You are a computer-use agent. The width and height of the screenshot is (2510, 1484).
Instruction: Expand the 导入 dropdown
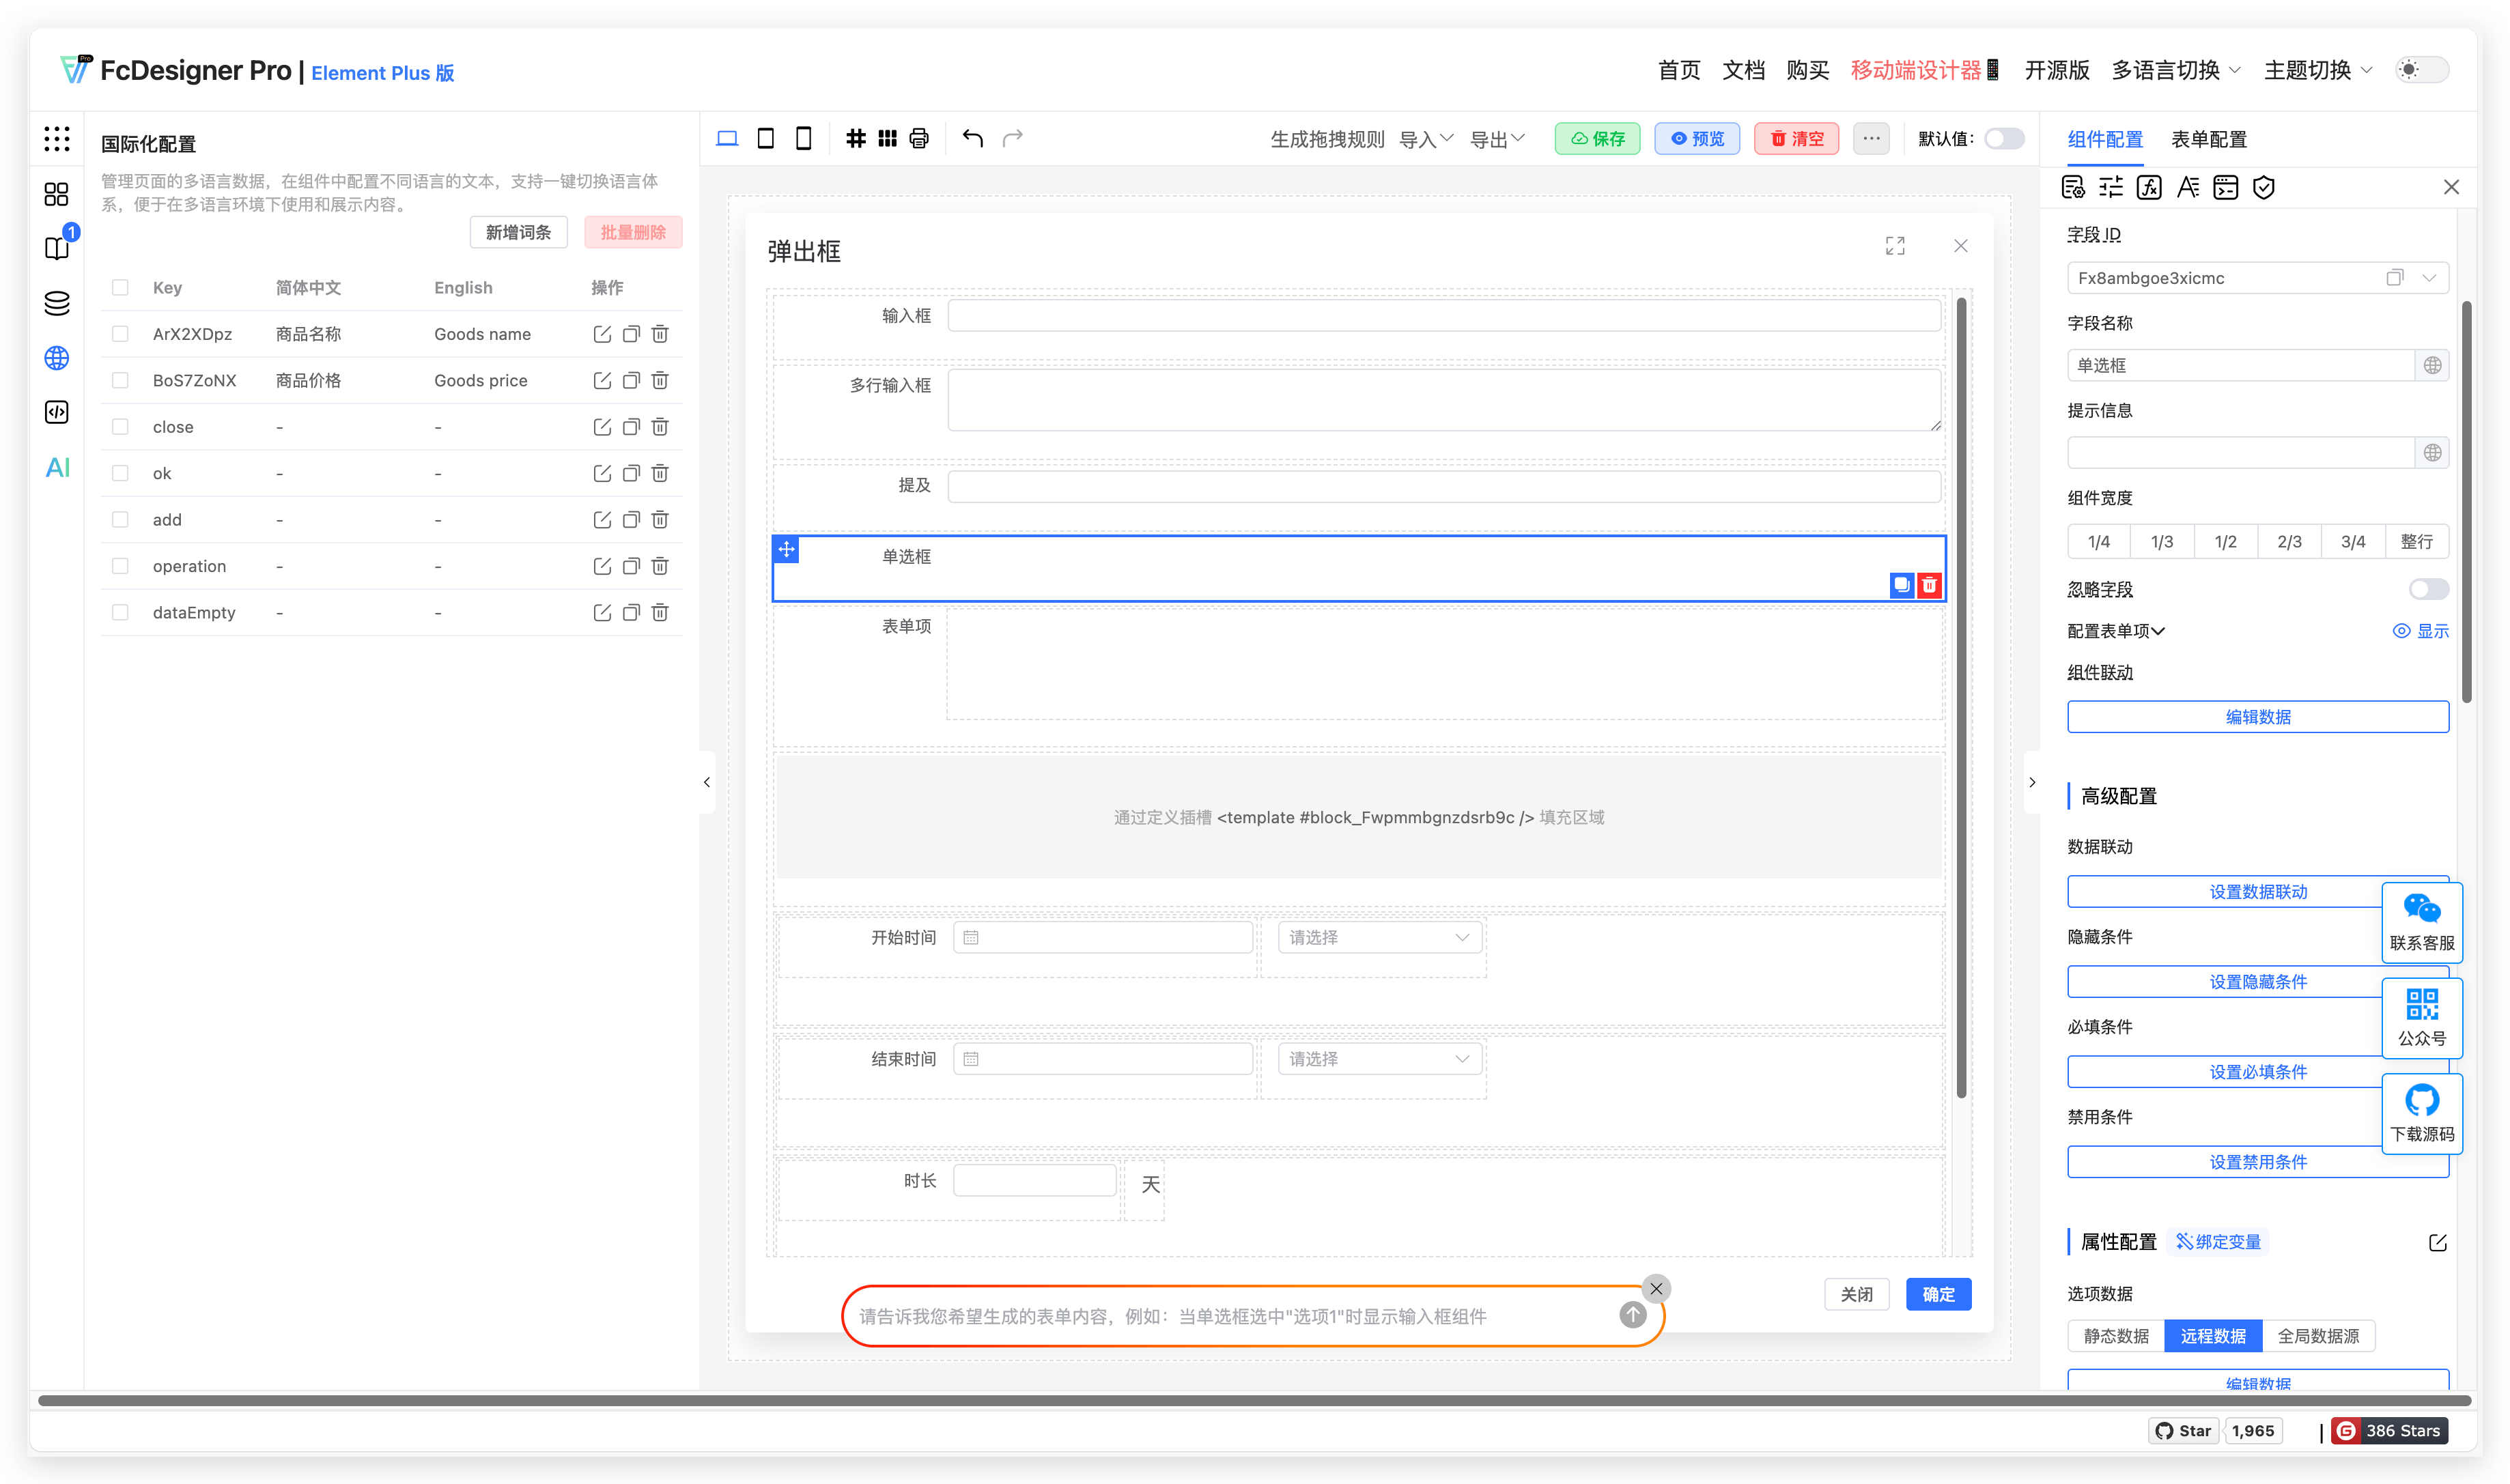(1425, 139)
